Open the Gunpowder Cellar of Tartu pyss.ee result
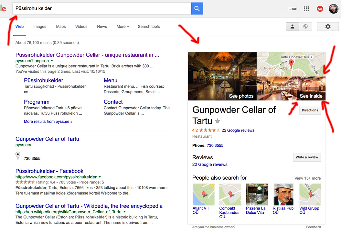The image size is (341, 233). coord(47,139)
